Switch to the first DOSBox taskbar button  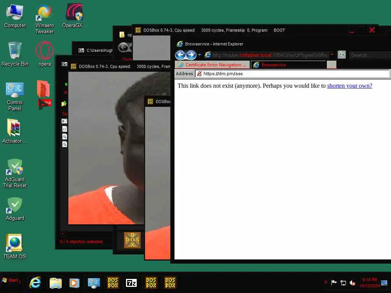coord(113,283)
